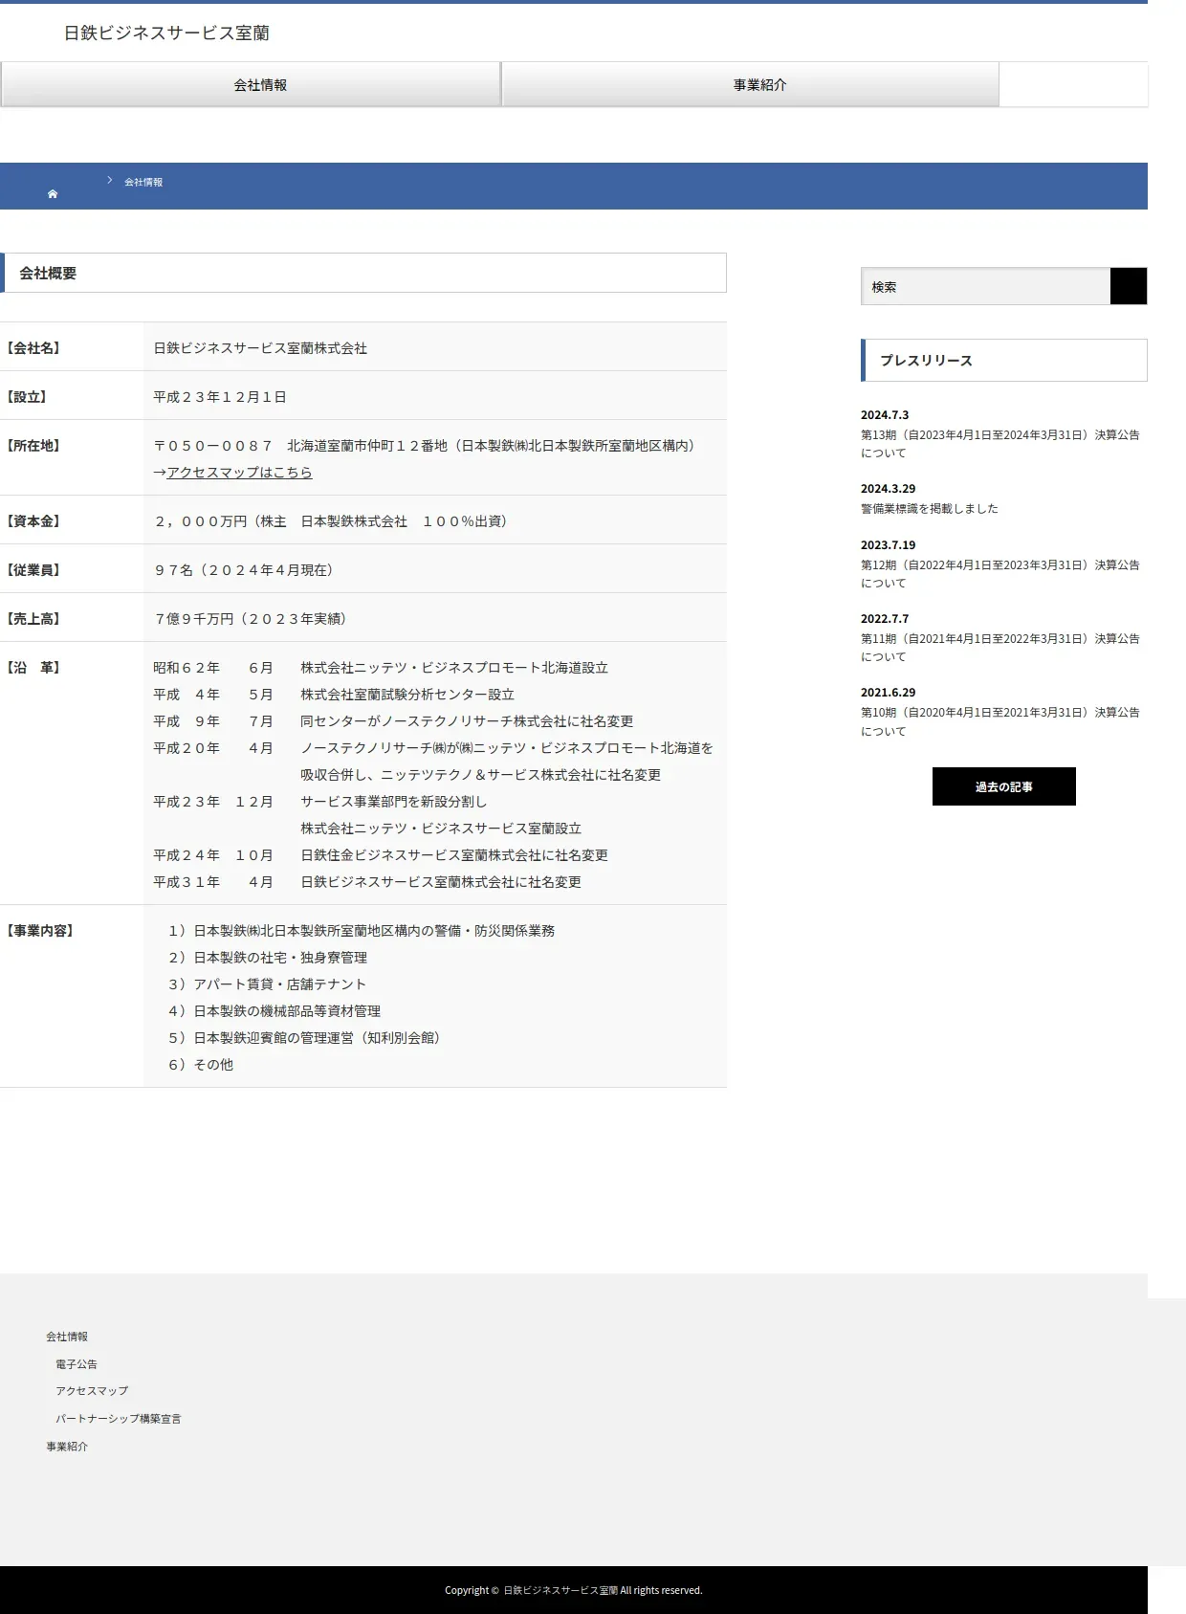Click the 【所在地】 row label
The image size is (1186, 1614).
tap(33, 446)
